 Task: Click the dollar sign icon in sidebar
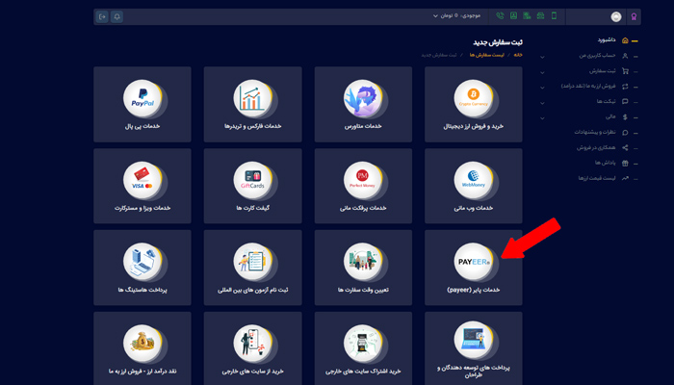click(x=625, y=117)
